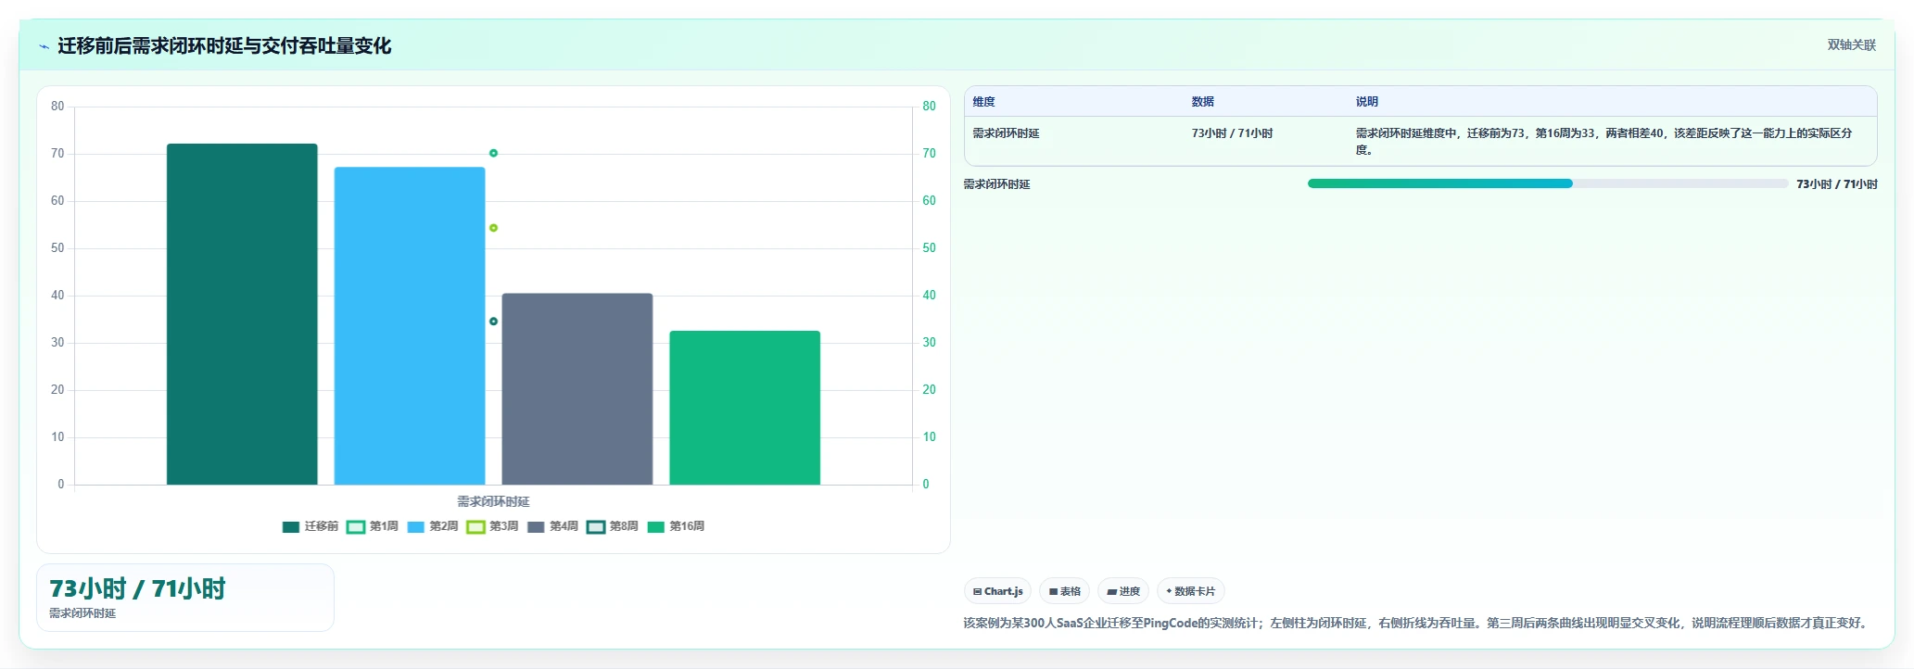The width and height of the screenshot is (1914, 669).
Task: Toggle the 第1周 legend item
Action: [x=373, y=526]
